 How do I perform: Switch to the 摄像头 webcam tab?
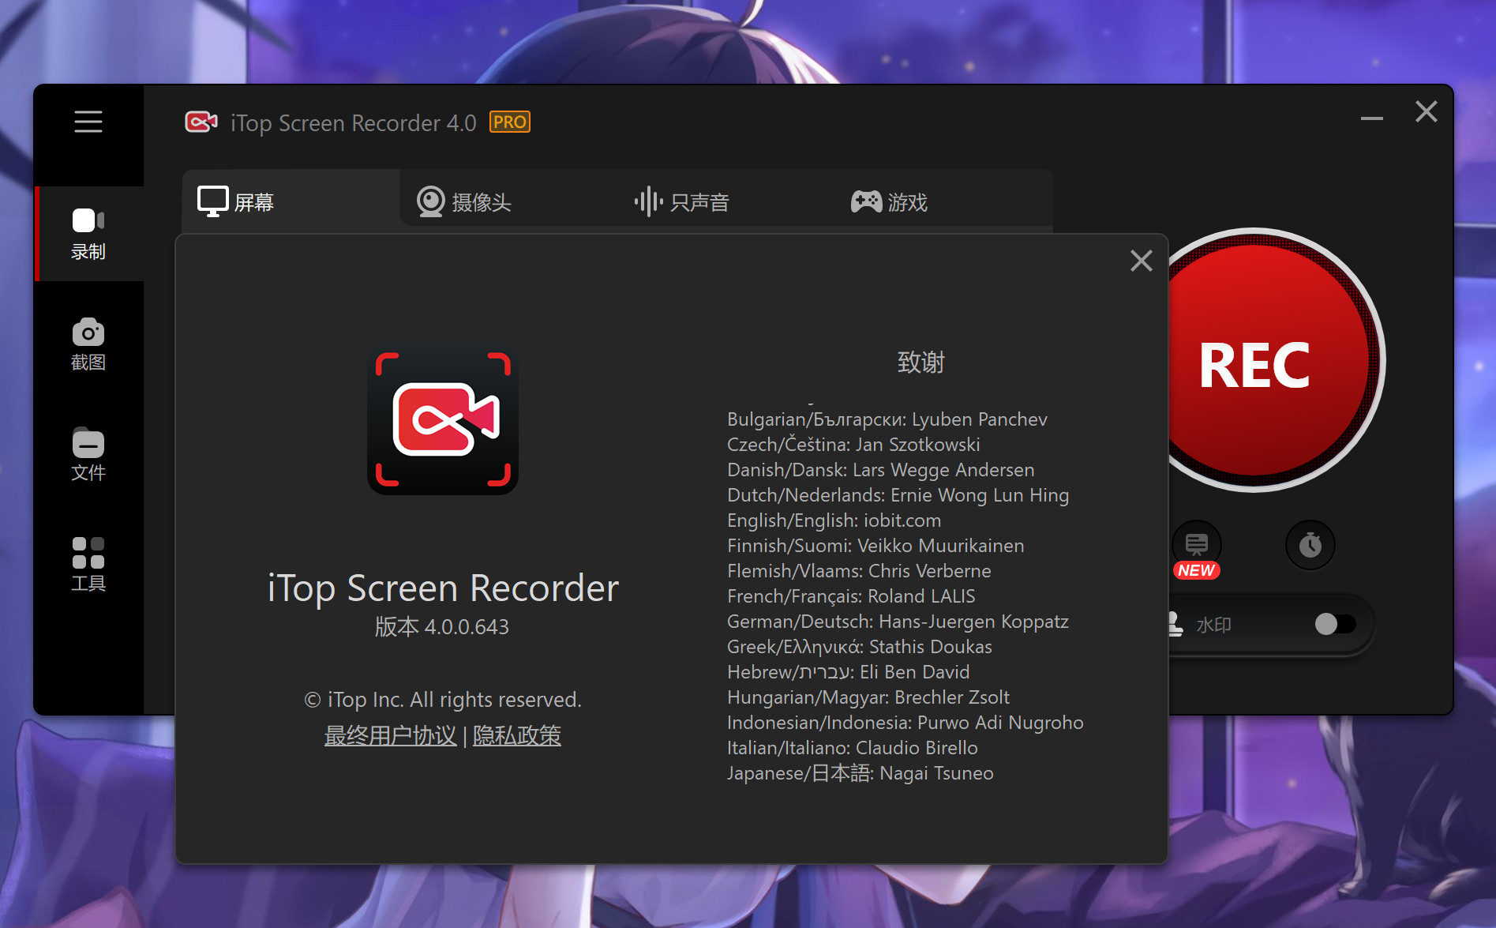click(x=464, y=202)
